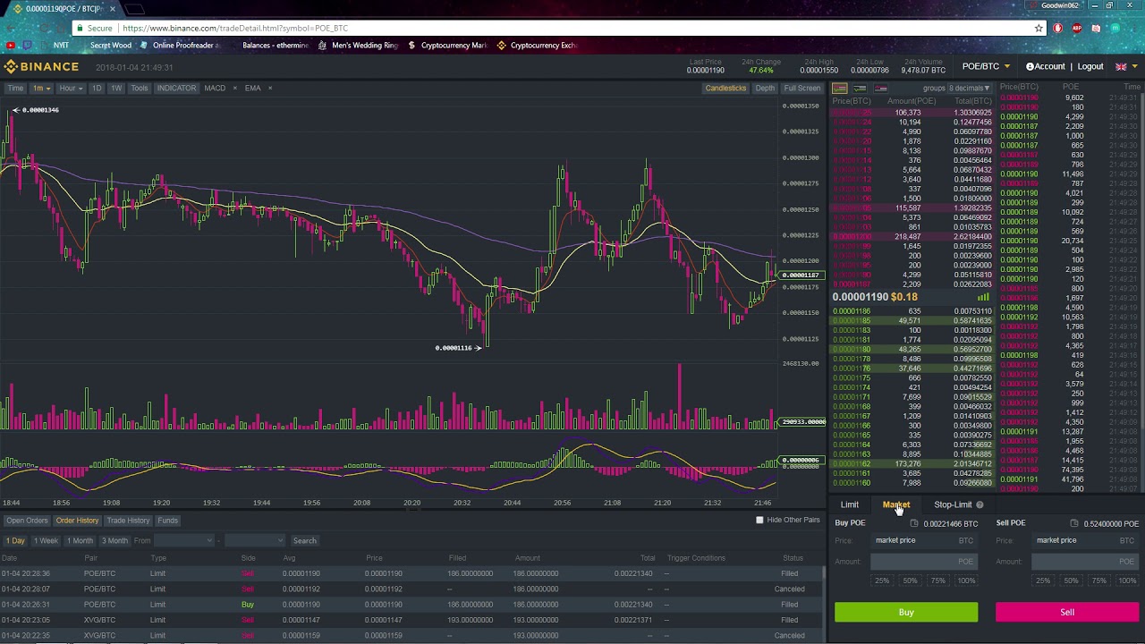Screen dimensions: 1145x644
Task: Open the Cryptocurrency Exchange bookmark
Action: pos(537,45)
